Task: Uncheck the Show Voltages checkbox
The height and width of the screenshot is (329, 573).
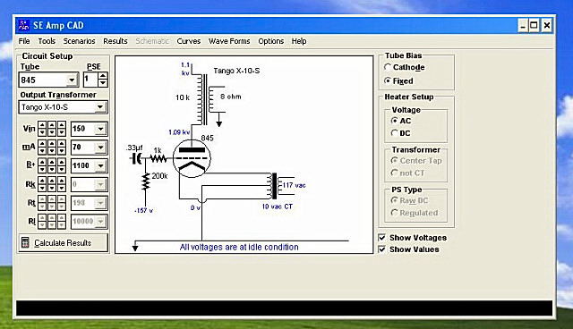Action: pyautogui.click(x=382, y=238)
